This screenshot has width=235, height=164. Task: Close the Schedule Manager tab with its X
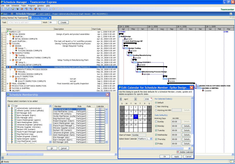coord(50,18)
